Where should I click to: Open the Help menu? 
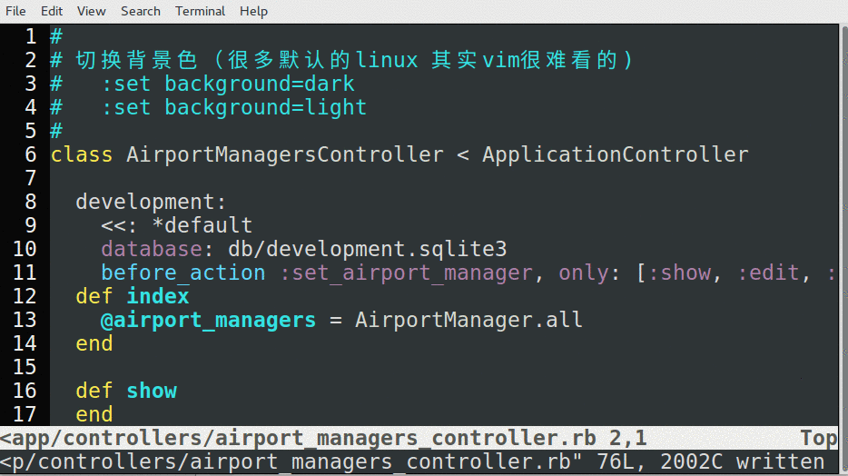[253, 11]
